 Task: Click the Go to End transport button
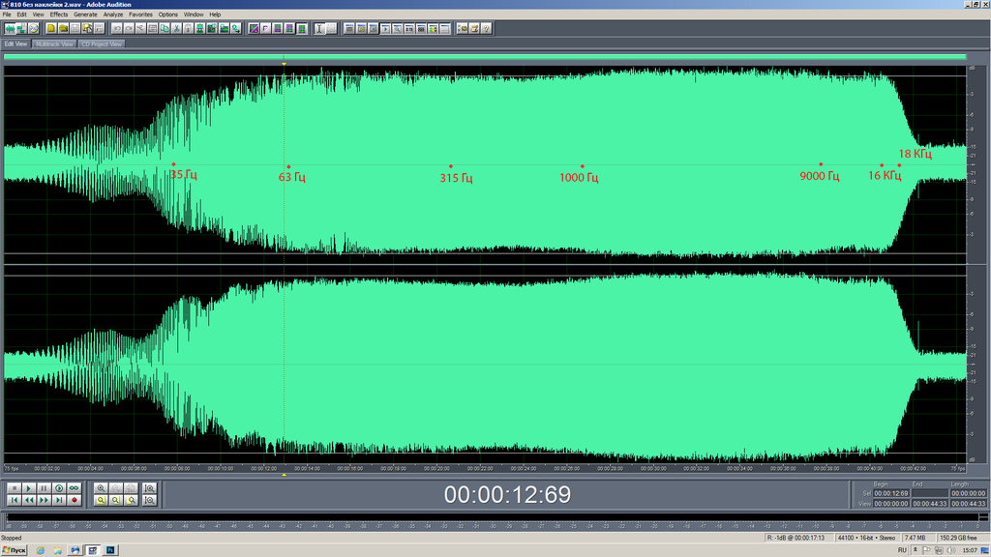59,500
